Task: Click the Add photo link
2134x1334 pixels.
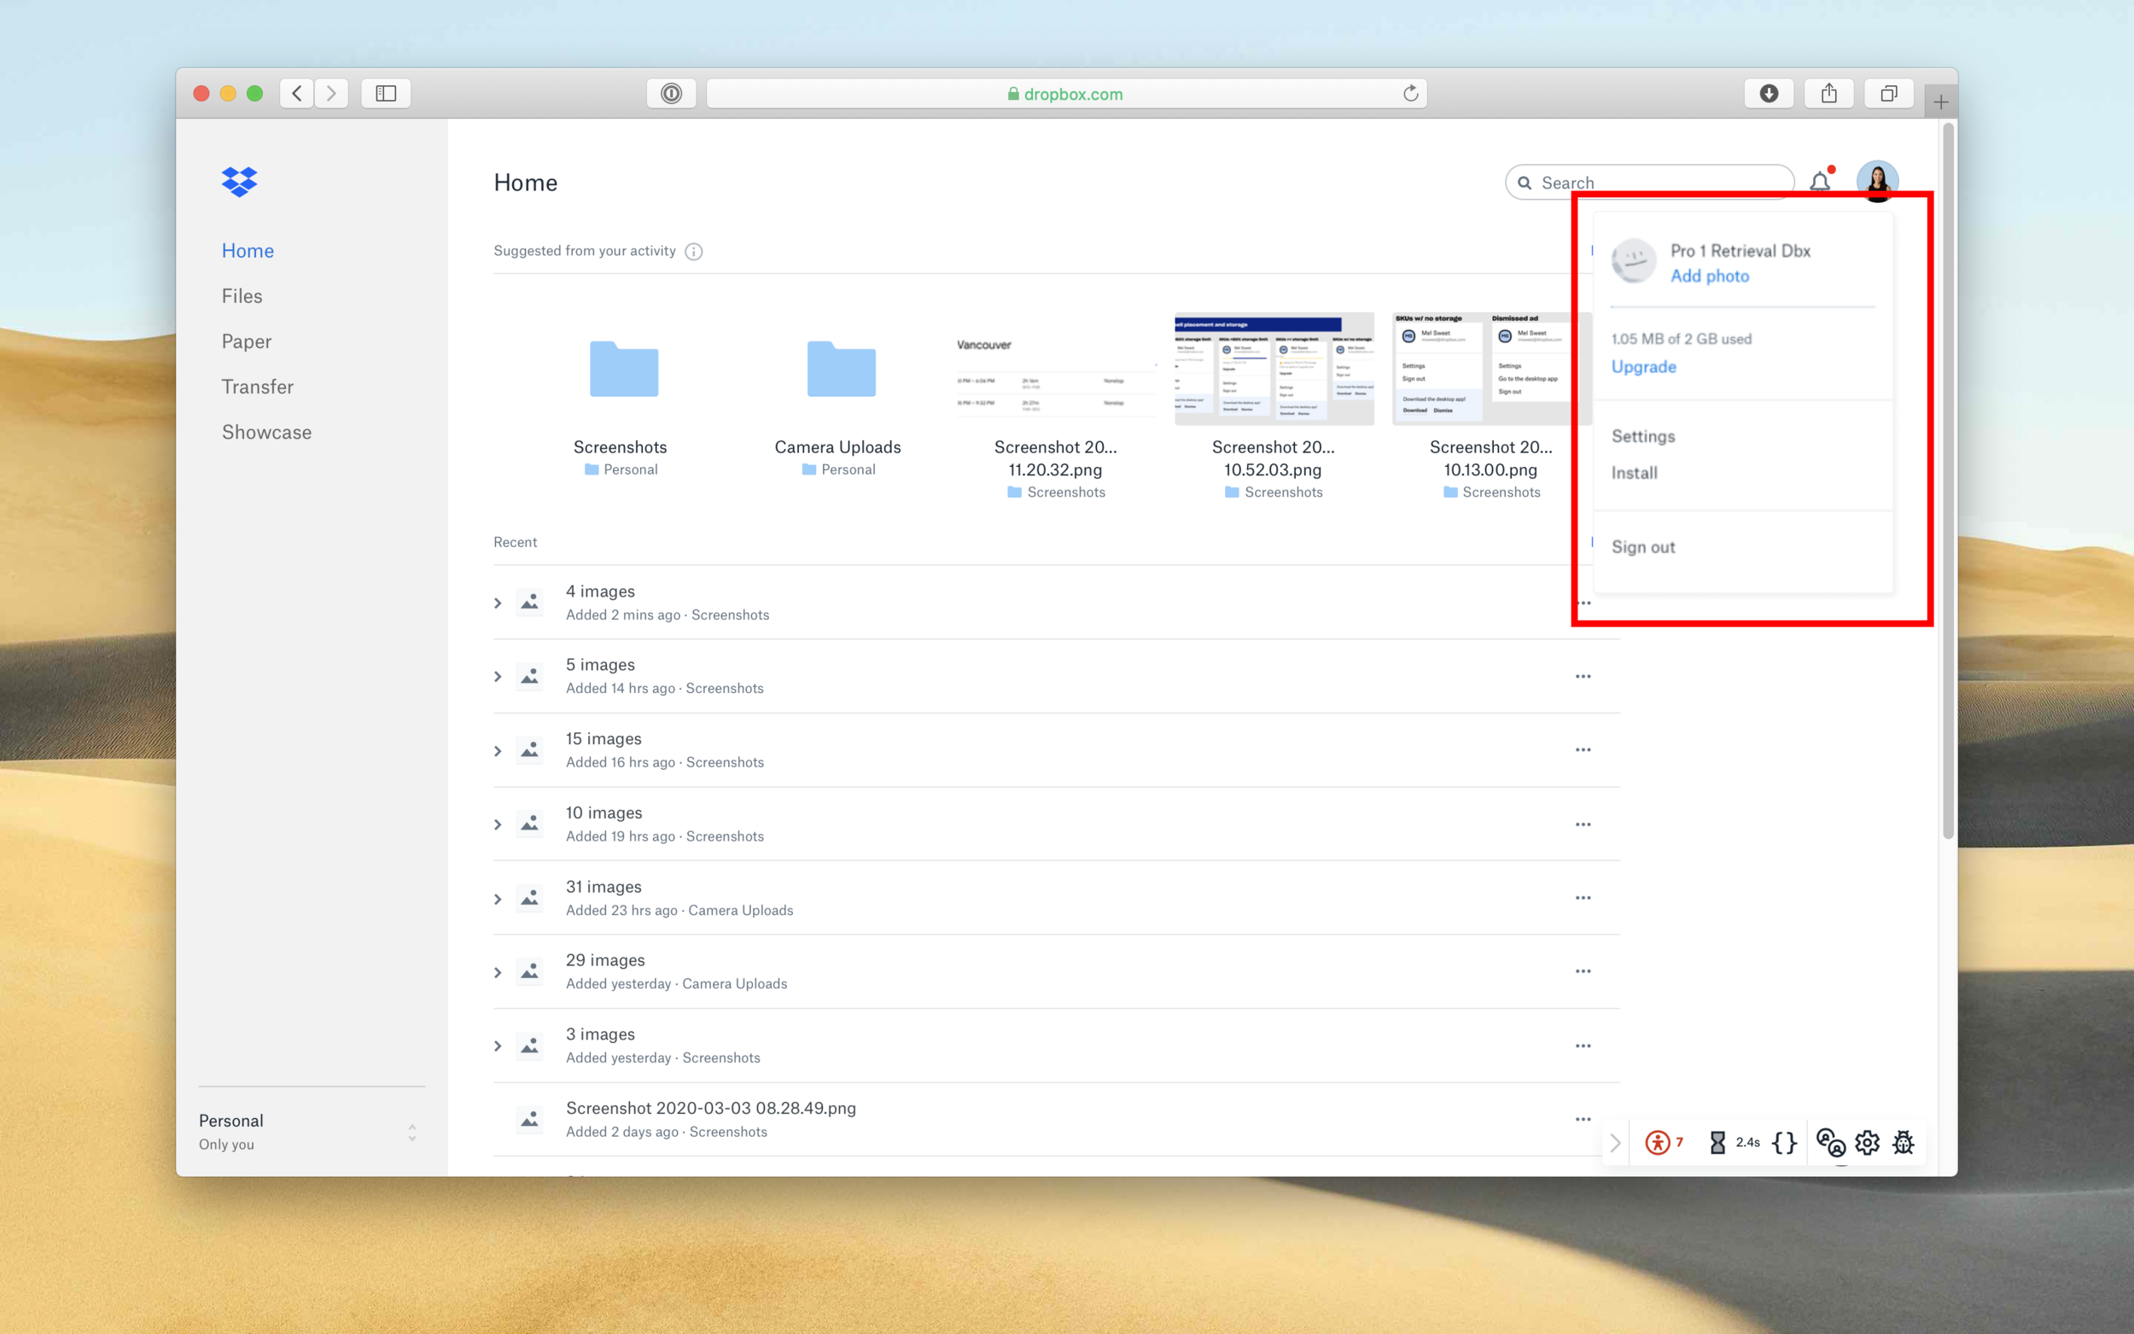Action: [x=1709, y=277]
